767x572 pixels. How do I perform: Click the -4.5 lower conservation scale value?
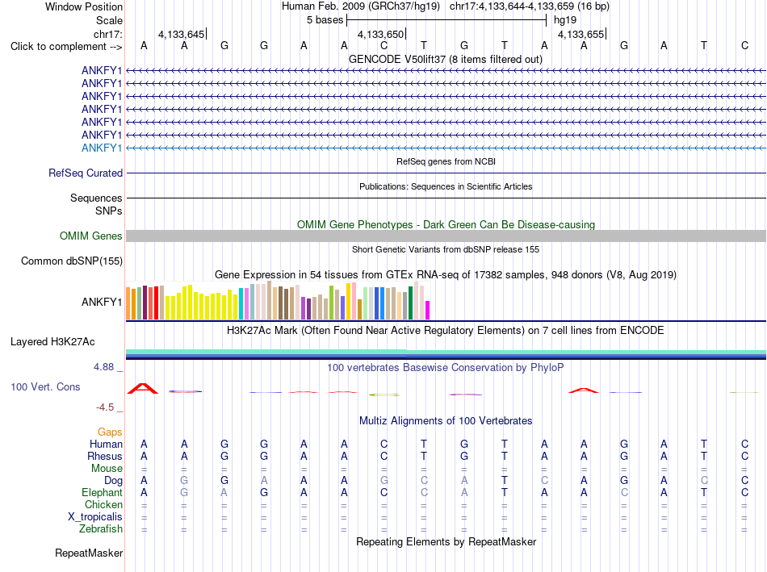point(105,407)
